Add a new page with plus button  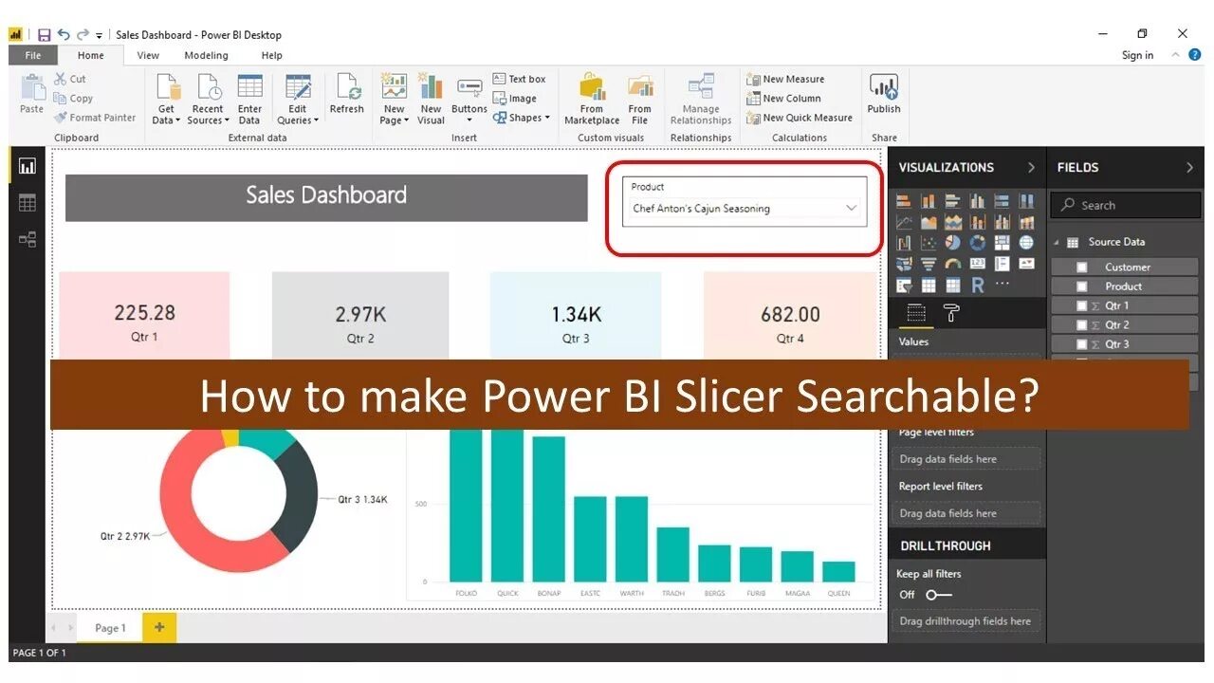[158, 627]
